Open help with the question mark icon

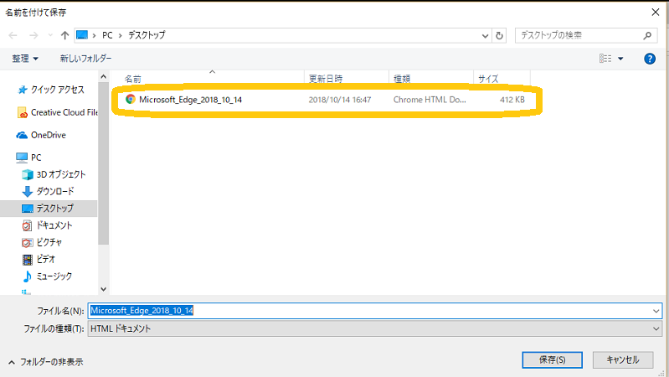pos(650,59)
